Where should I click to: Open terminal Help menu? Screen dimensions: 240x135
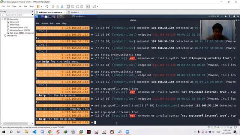pos(64,23)
